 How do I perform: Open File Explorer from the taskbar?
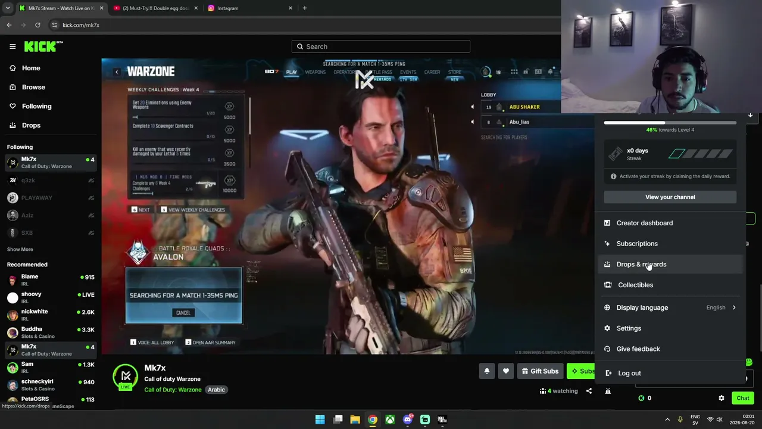click(x=355, y=419)
